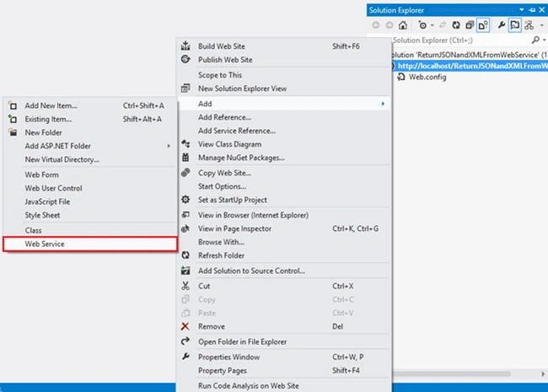Click the Build Web Site icon
Image resolution: width=548 pixels, height=392 pixels.
point(185,46)
